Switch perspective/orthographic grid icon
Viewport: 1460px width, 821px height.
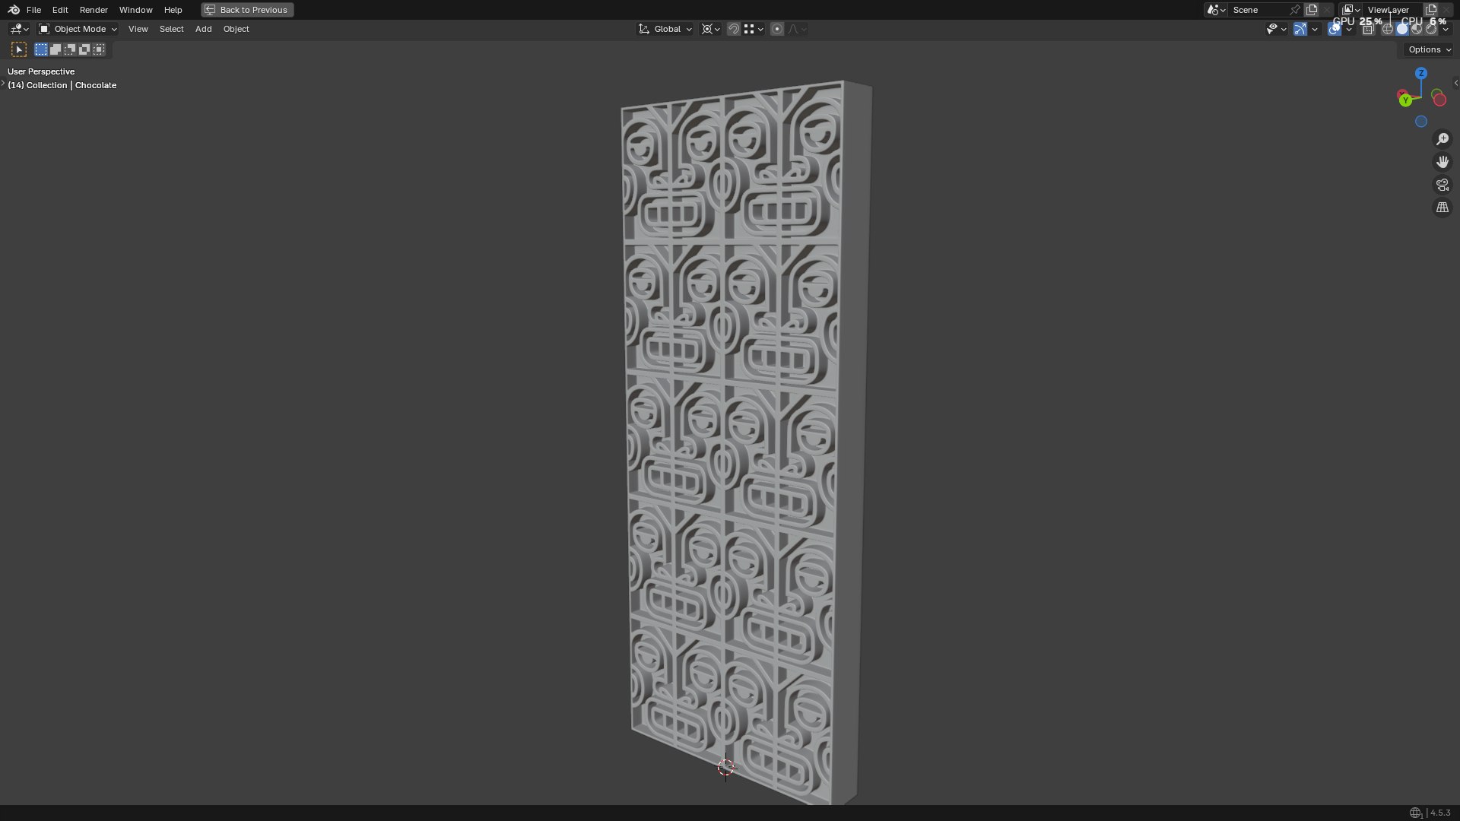(1442, 208)
